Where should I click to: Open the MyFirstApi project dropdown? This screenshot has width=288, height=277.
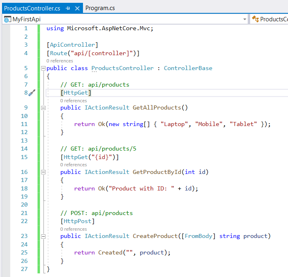tap(244, 19)
